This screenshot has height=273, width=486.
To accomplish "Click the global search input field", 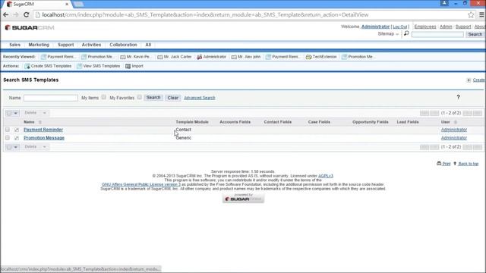I will click(x=437, y=34).
